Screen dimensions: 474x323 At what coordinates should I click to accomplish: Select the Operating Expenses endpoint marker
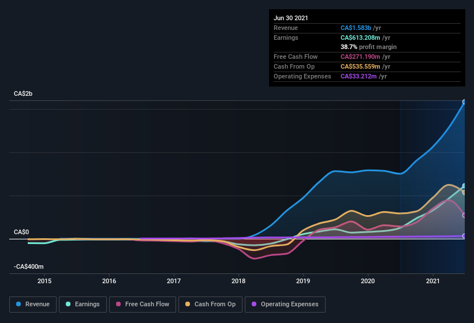pyautogui.click(x=464, y=236)
